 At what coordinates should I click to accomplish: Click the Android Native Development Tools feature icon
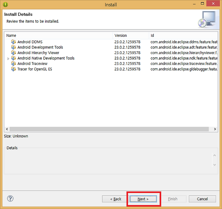(x=14, y=58)
